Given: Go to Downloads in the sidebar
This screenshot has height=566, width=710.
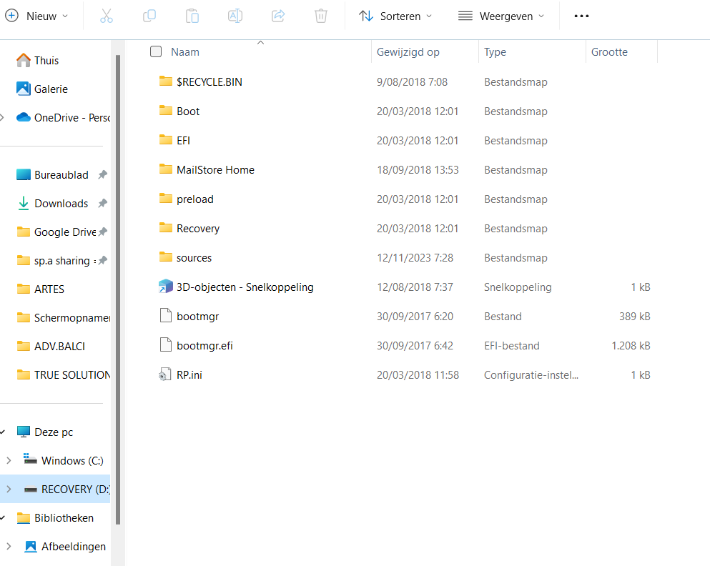Looking at the screenshot, I should coord(61,204).
